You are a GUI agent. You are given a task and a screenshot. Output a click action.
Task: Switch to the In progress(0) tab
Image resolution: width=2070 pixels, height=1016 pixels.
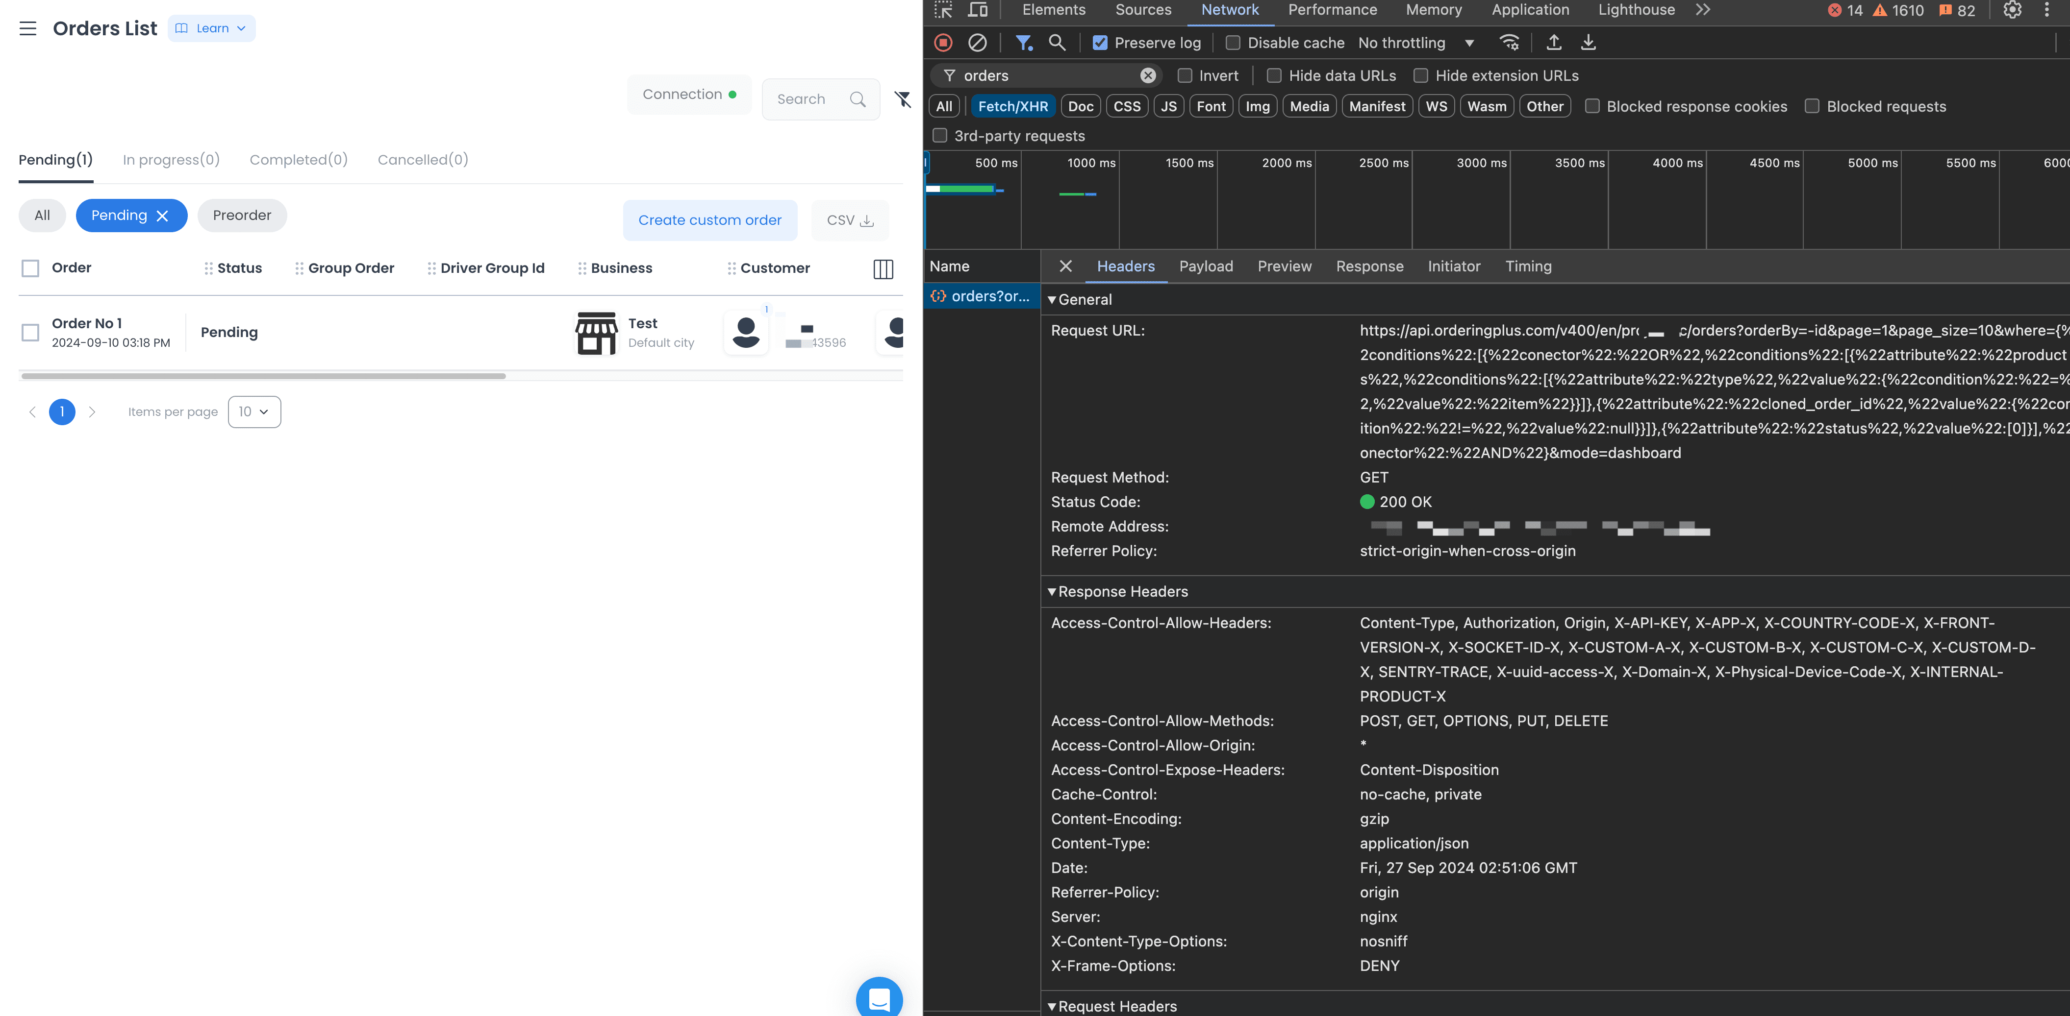171,160
